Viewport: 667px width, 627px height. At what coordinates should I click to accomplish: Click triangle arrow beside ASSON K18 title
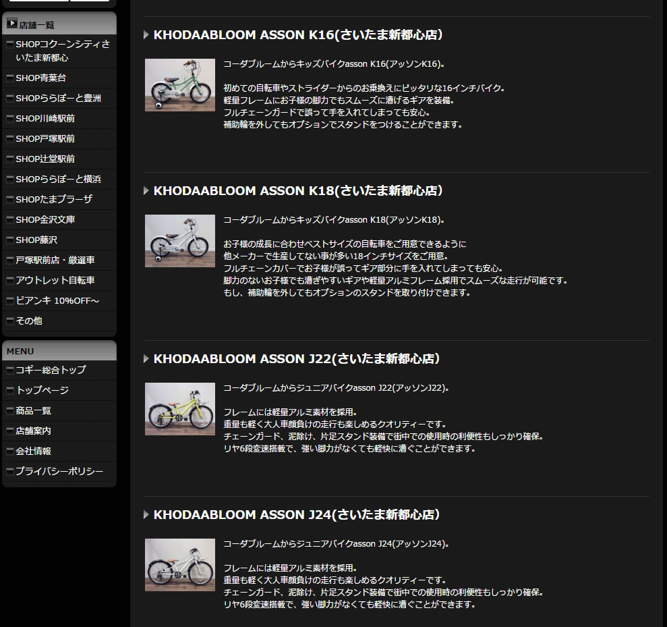[146, 191]
